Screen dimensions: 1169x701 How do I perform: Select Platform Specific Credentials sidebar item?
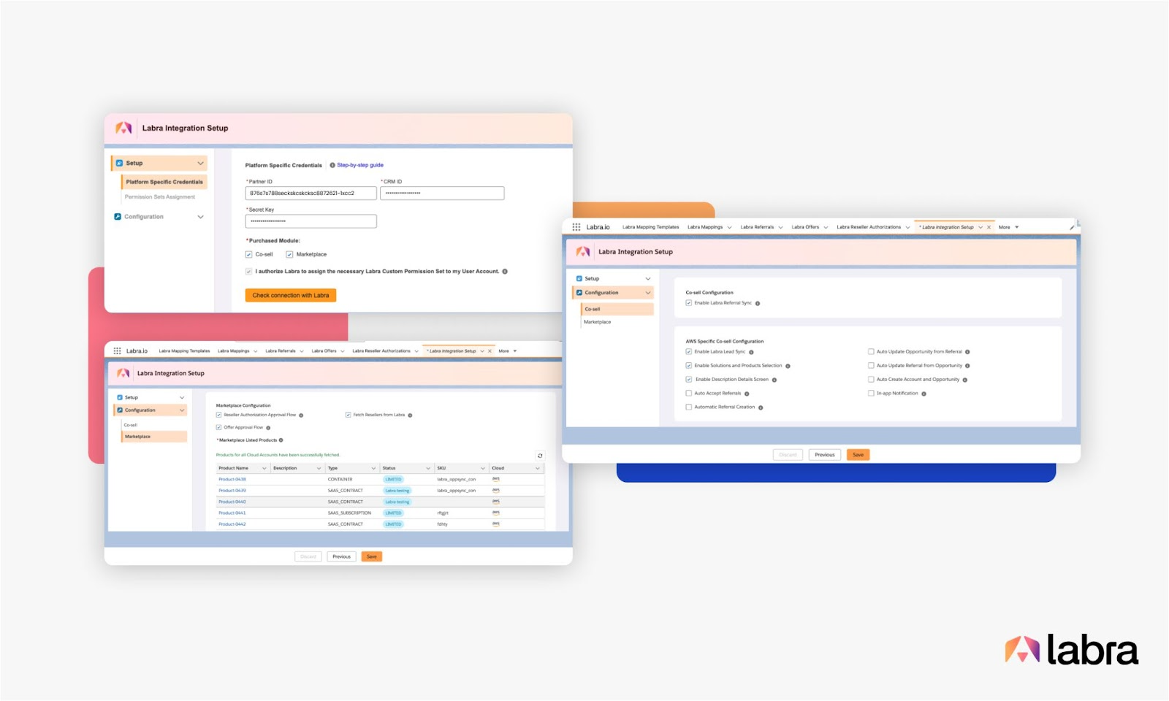coord(164,182)
